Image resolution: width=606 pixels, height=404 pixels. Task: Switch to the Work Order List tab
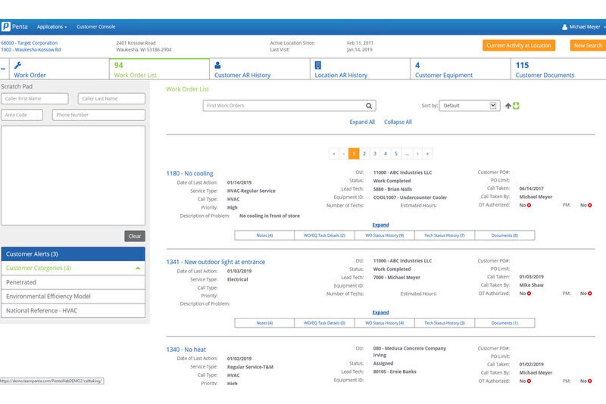159,69
